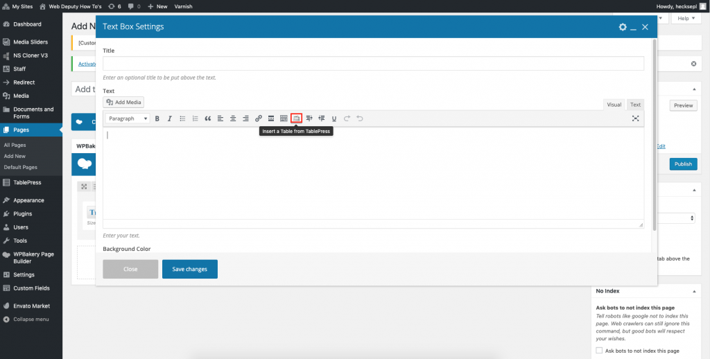Screen dimensions: 710x359
Task: Insert a numbered list
Action: tap(195, 119)
